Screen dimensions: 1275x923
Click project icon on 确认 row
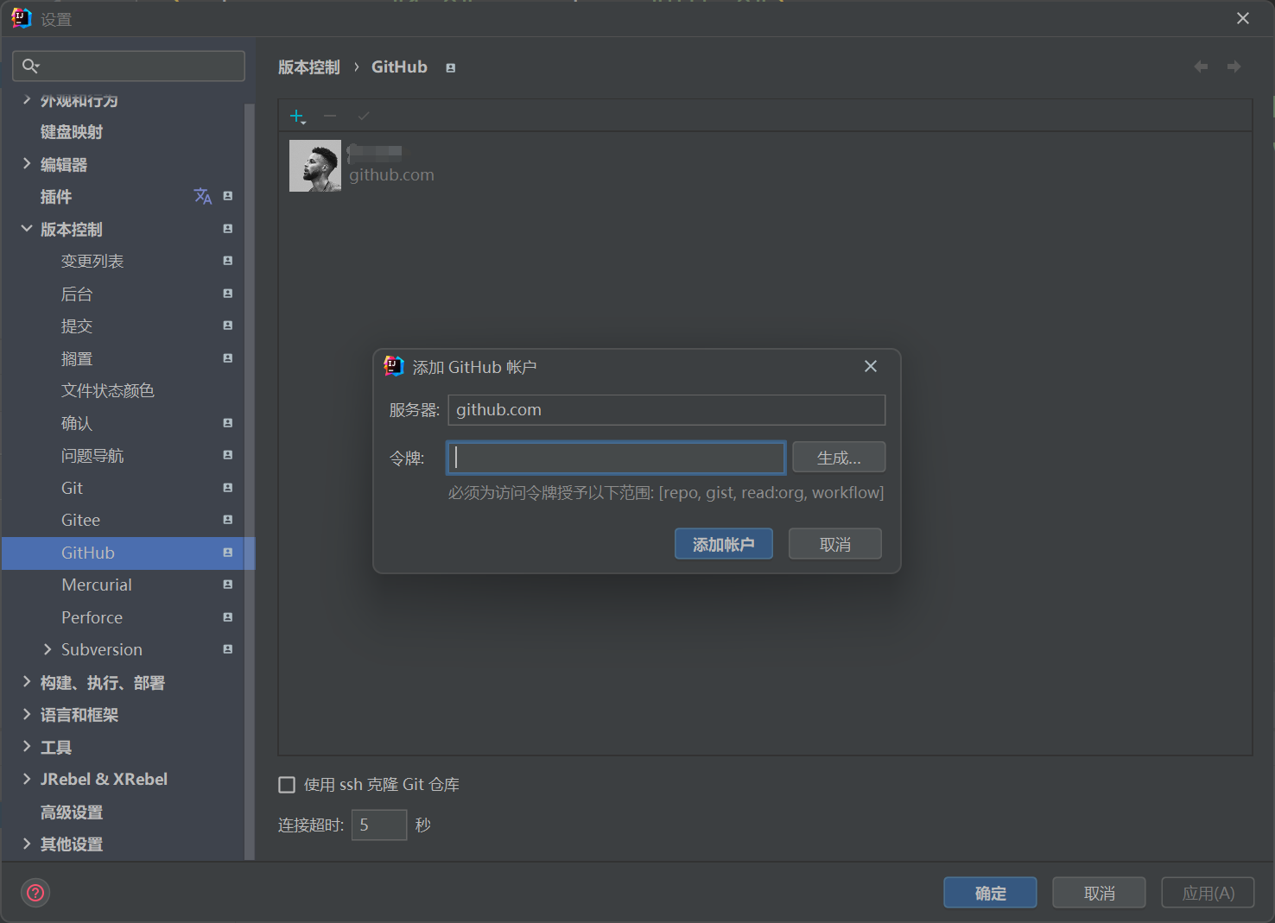click(228, 423)
